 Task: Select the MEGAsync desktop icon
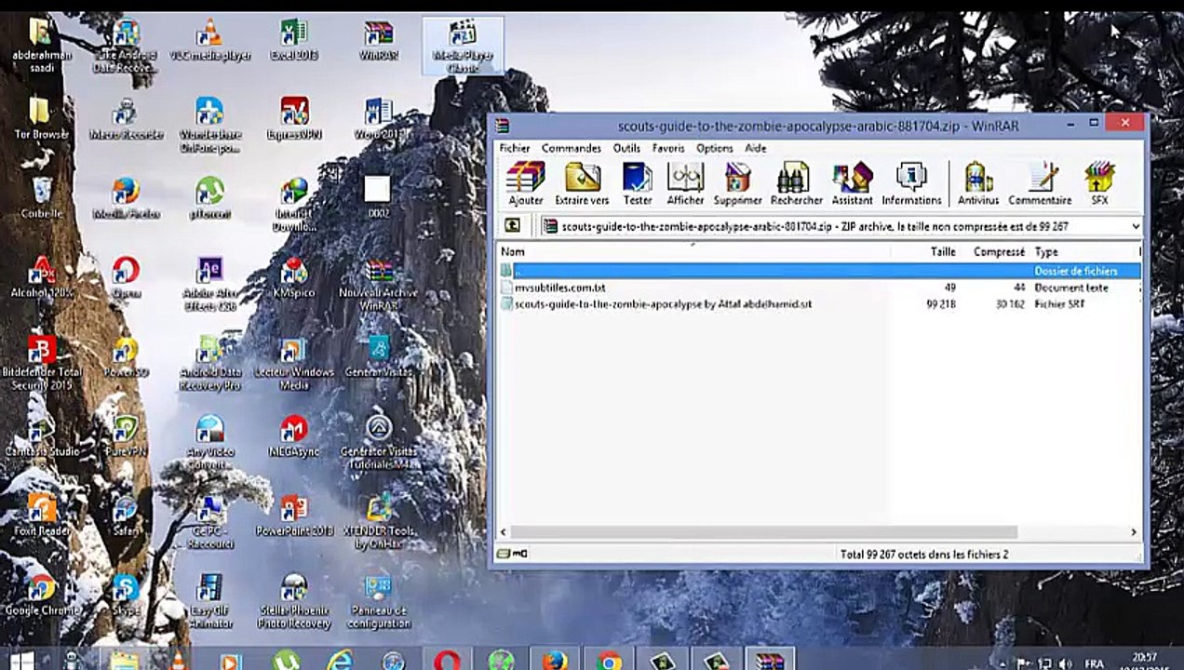294,435
